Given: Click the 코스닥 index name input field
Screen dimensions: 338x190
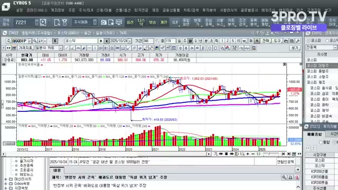Looking at the screenshot, I should tap(81, 41).
